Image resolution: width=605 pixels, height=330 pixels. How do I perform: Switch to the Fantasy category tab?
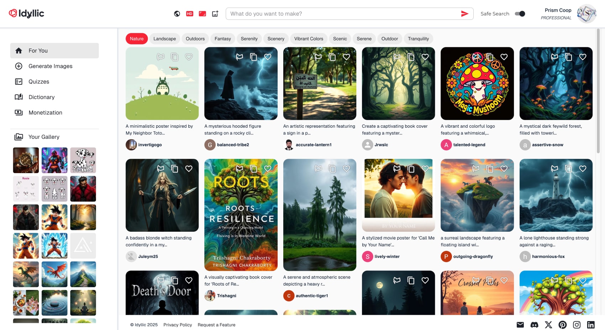coord(222,39)
